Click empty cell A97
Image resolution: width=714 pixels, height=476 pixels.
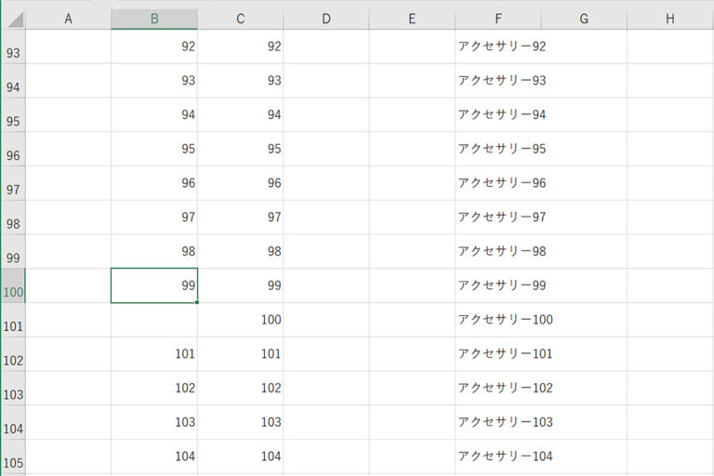coord(68,183)
